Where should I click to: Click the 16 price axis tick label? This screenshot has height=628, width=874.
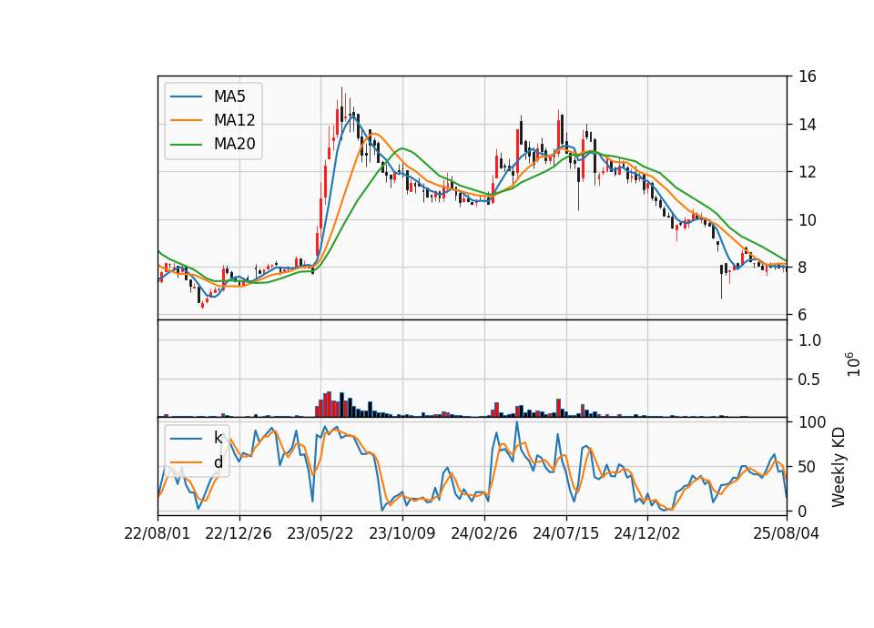coord(808,76)
